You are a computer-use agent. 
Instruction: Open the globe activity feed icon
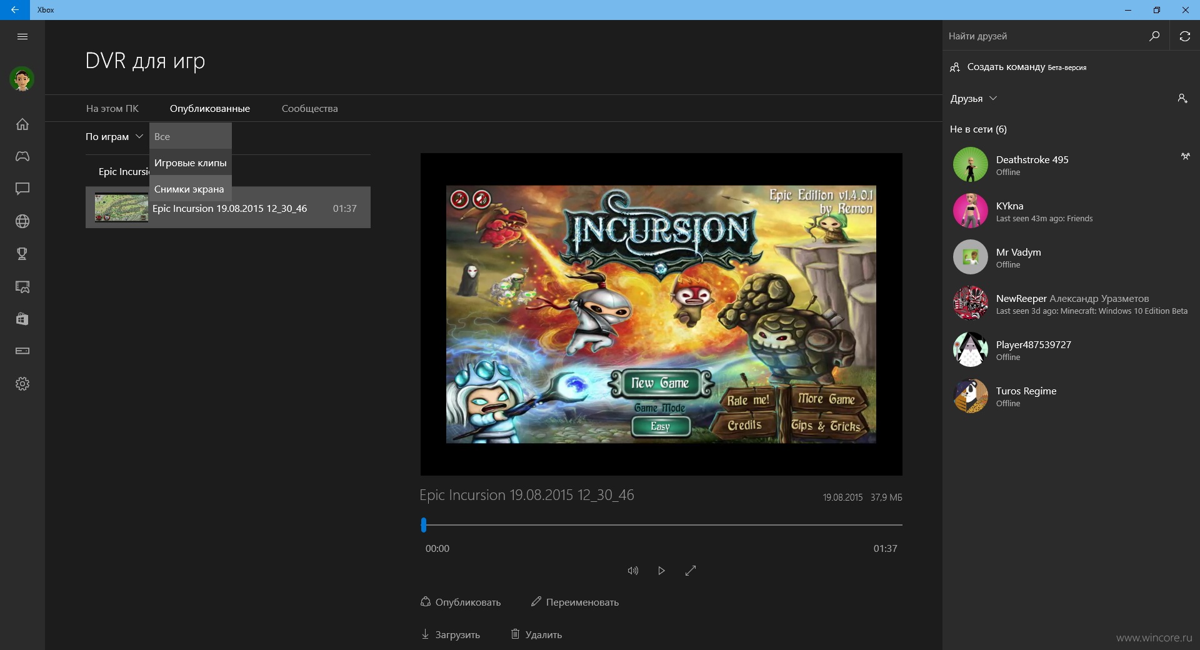click(x=22, y=221)
